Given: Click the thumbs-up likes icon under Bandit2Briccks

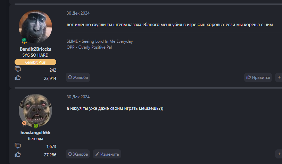Looking at the screenshot, I should (x=18, y=78).
